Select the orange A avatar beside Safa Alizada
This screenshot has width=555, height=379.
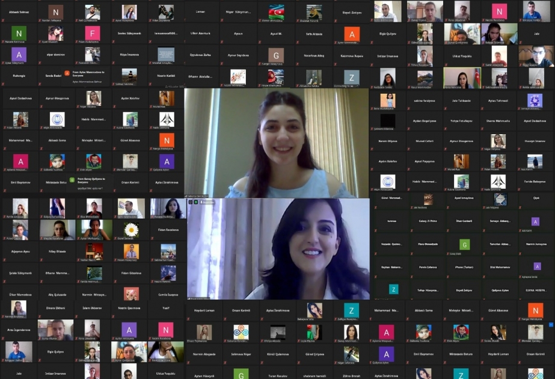[x=352, y=34]
